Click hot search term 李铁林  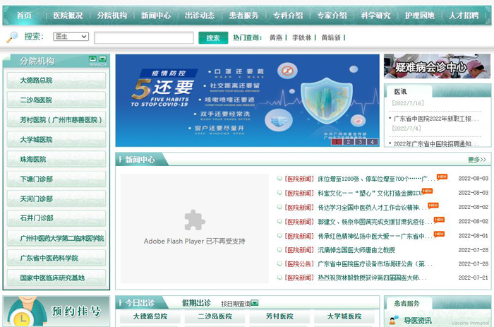click(301, 38)
